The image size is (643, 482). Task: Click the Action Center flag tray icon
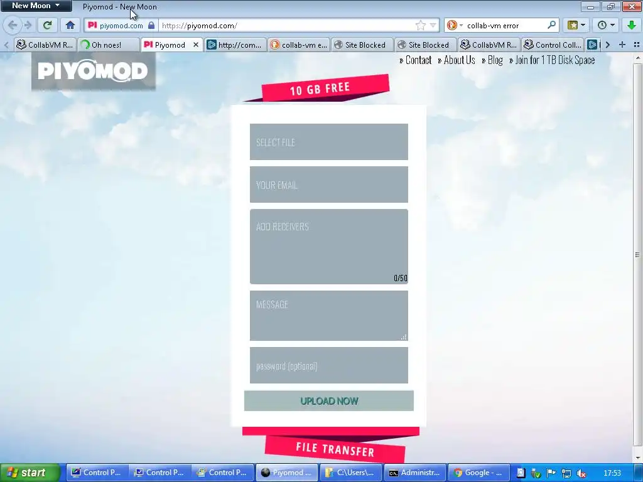point(551,473)
